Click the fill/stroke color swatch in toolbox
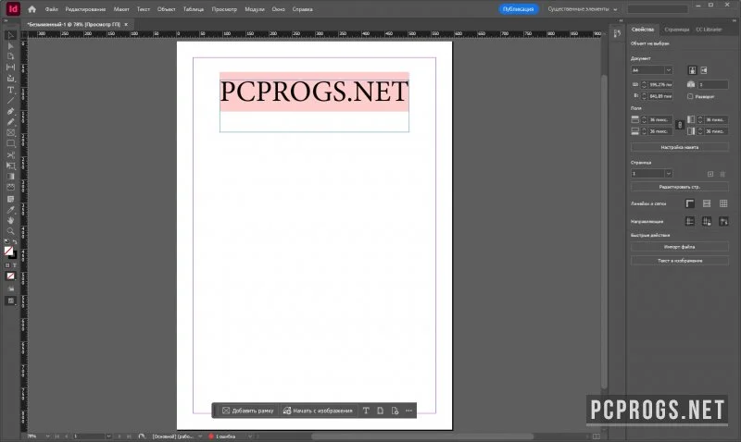741x442 pixels. [9, 251]
